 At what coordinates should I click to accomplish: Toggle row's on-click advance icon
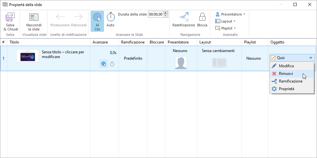104,64
